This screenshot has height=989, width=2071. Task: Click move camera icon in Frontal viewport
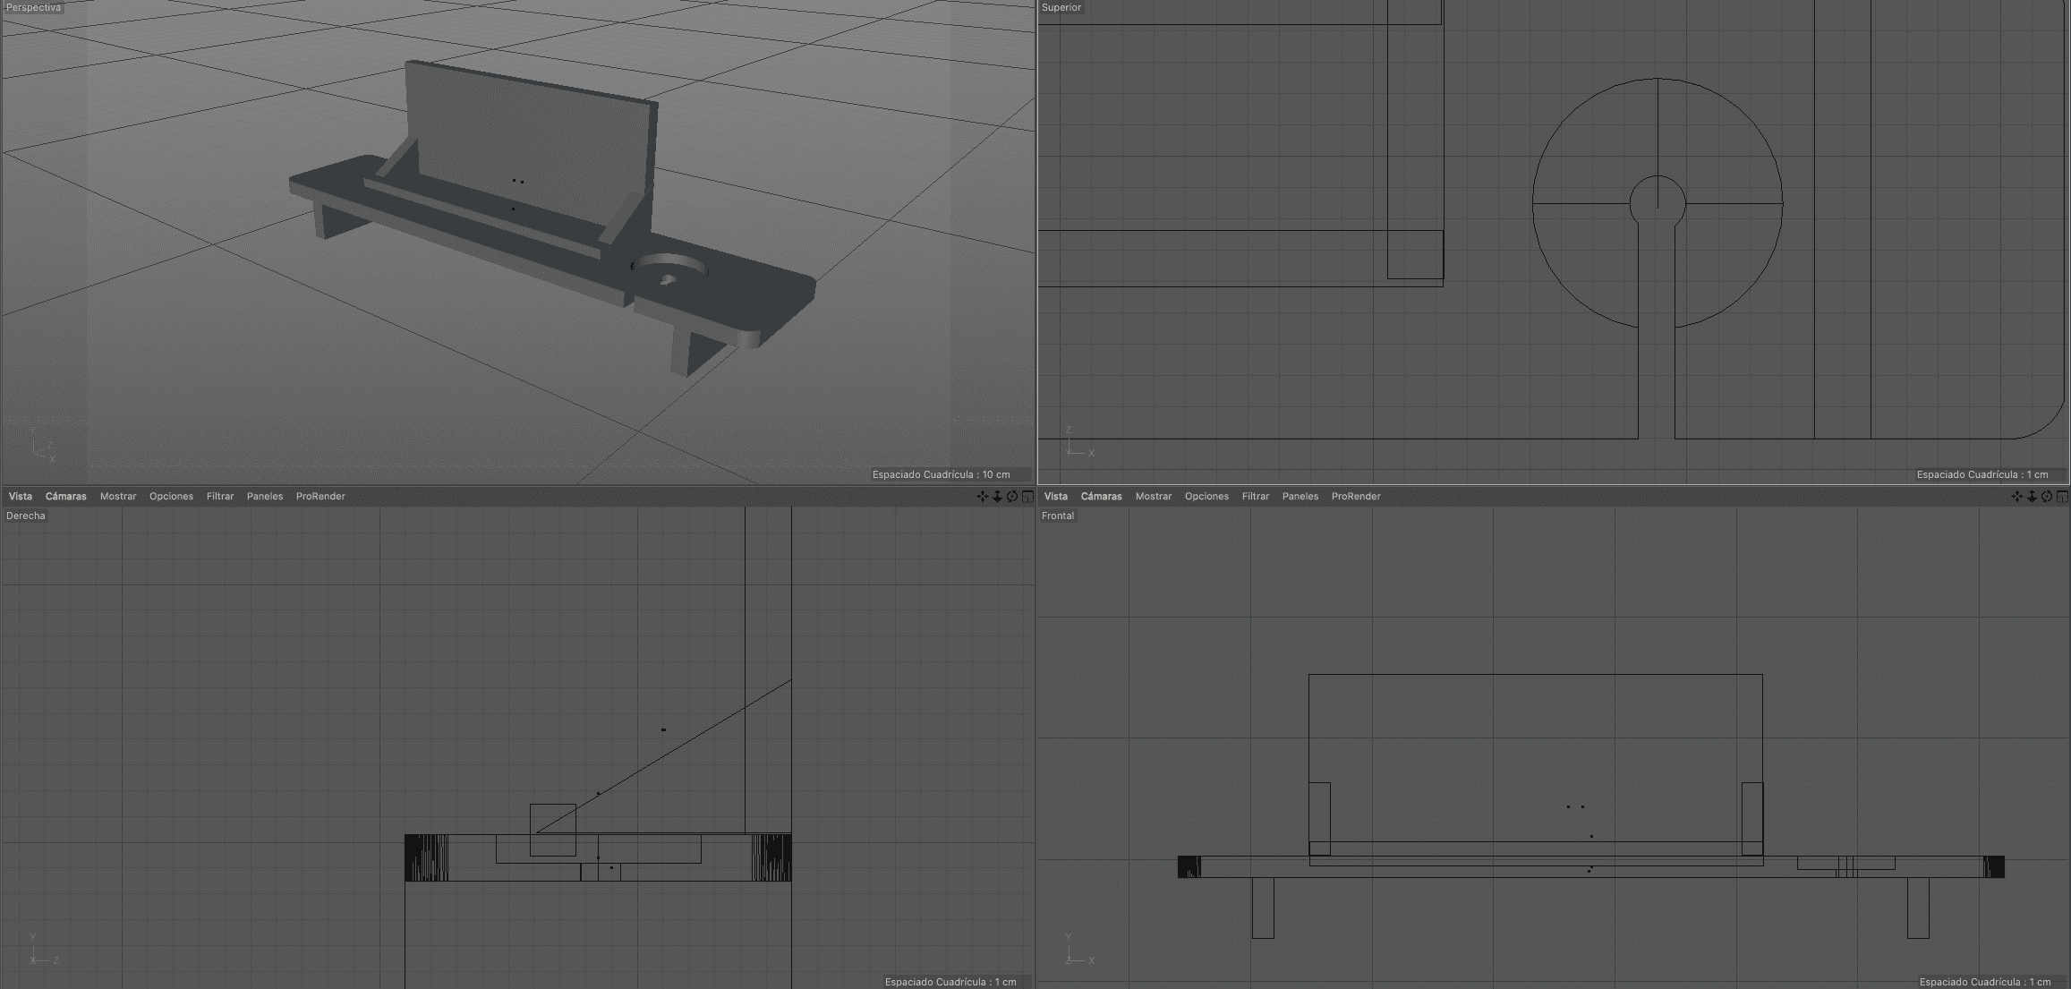tap(2016, 497)
